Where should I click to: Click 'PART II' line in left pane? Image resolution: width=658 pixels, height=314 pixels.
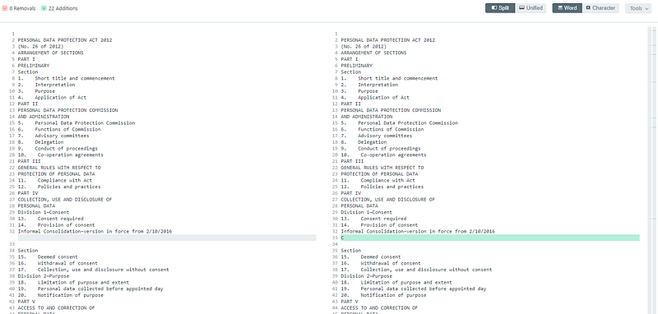coord(28,104)
